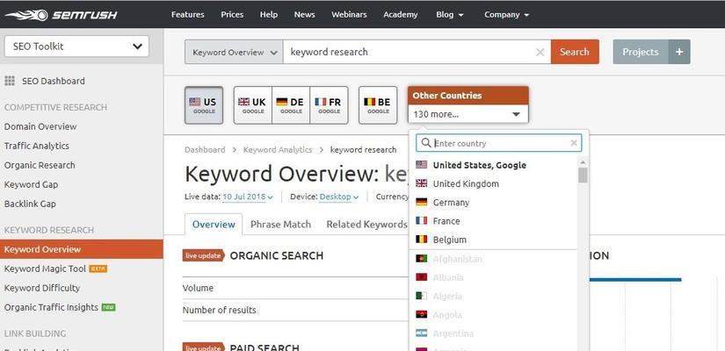The height and width of the screenshot is (351, 725).
Task: Open News in the top navigation
Action: coord(304,15)
